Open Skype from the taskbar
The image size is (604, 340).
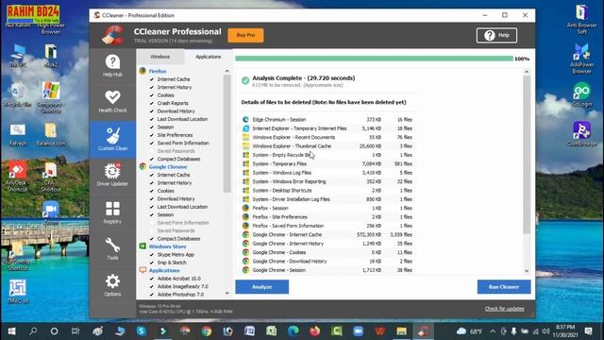tap(141, 331)
